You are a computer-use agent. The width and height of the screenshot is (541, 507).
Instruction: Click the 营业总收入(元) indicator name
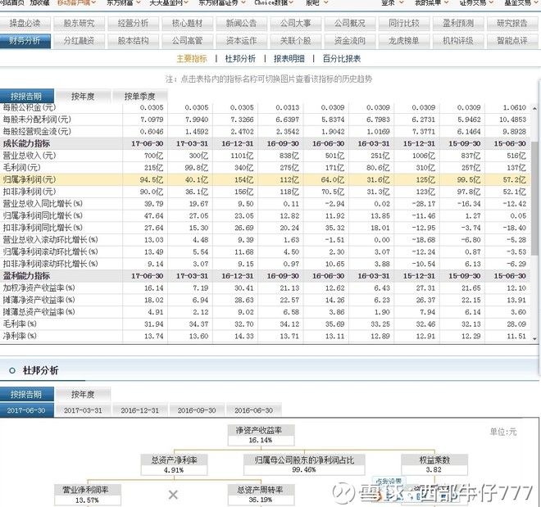click(x=30, y=156)
